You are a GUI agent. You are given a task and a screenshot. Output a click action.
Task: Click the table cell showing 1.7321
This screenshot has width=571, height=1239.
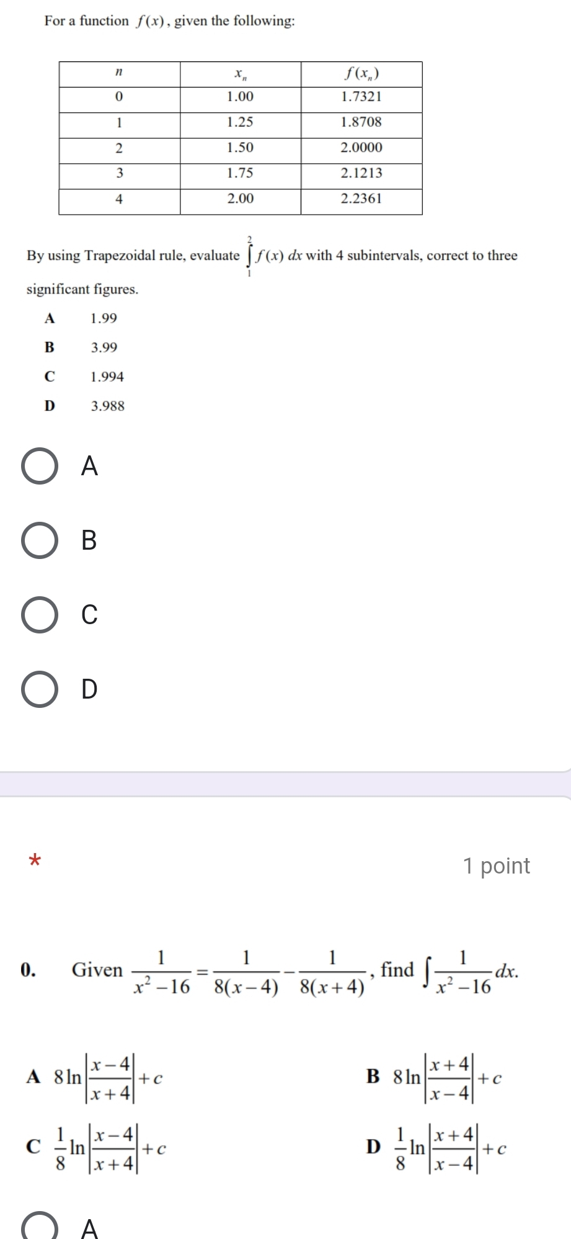361,97
